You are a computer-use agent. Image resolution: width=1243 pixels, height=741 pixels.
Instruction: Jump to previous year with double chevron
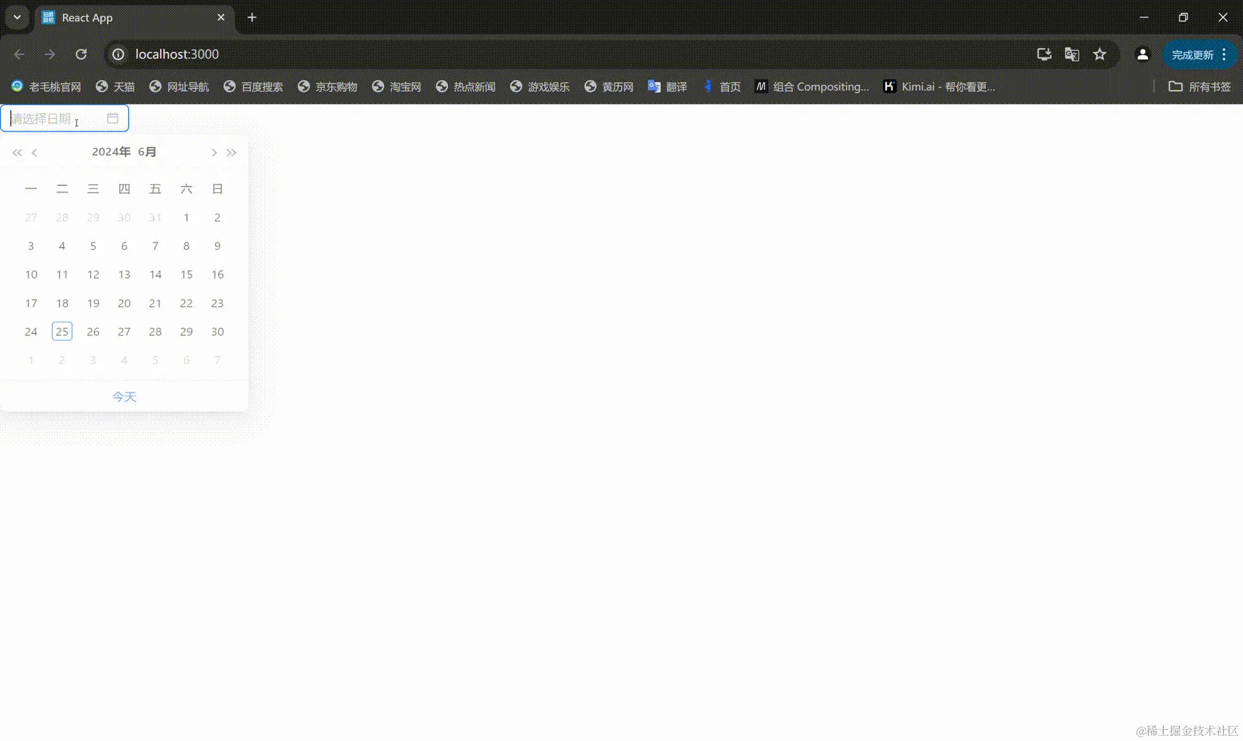pyautogui.click(x=17, y=152)
